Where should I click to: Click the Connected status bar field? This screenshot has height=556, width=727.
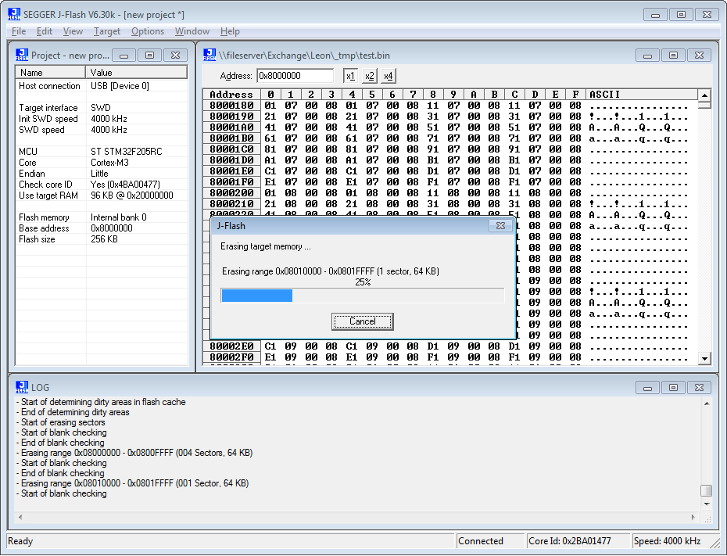[491, 540]
